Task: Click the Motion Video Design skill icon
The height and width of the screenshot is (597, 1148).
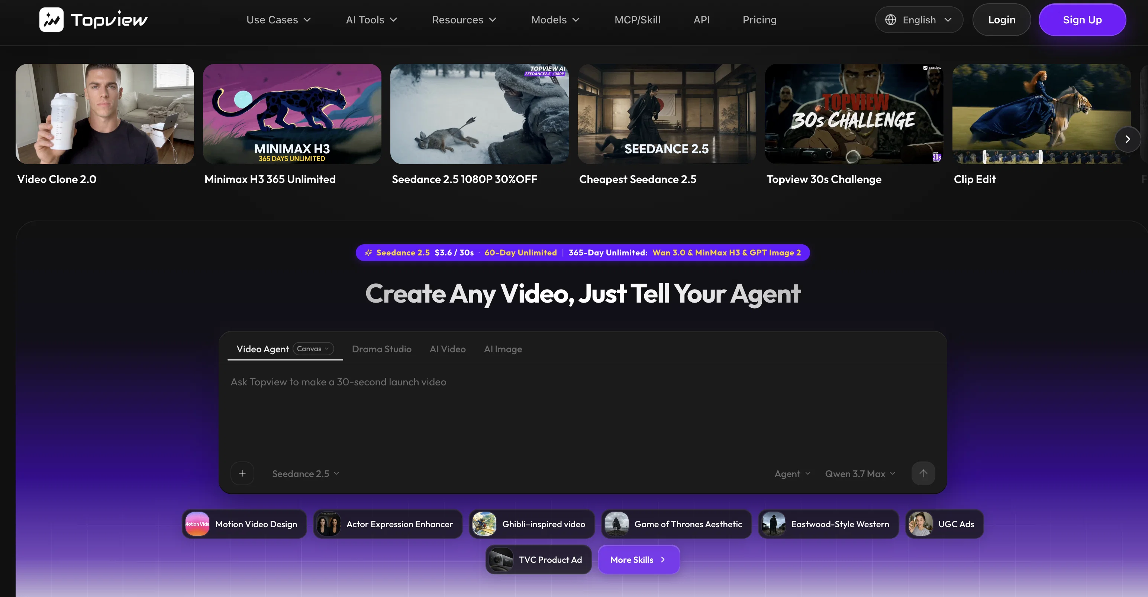Action: pyautogui.click(x=197, y=524)
